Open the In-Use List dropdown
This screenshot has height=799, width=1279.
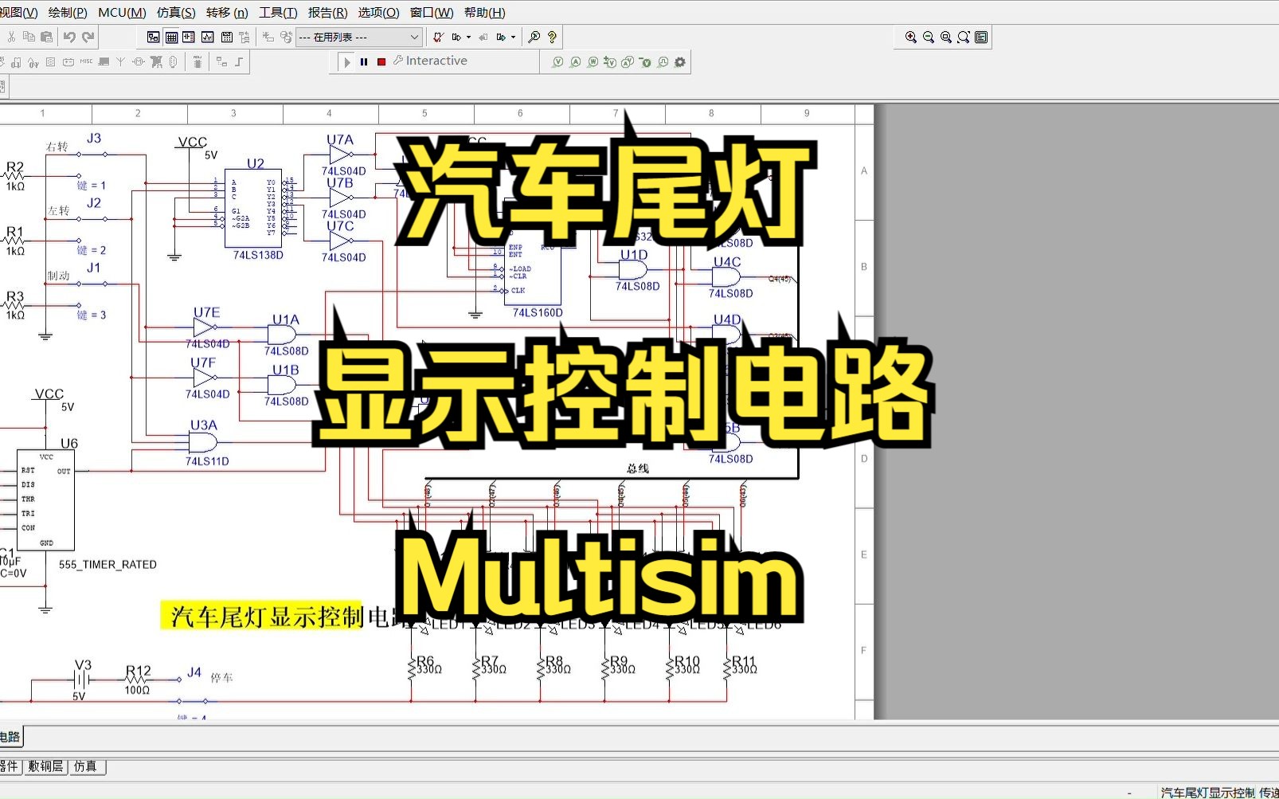coord(358,37)
